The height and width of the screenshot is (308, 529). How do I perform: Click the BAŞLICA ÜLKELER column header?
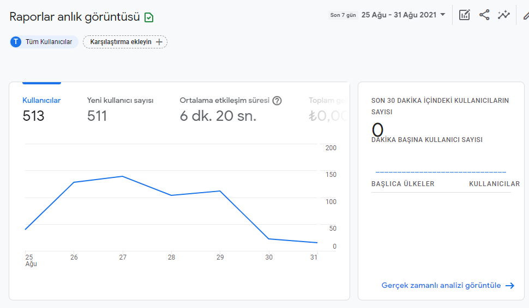pyautogui.click(x=403, y=184)
